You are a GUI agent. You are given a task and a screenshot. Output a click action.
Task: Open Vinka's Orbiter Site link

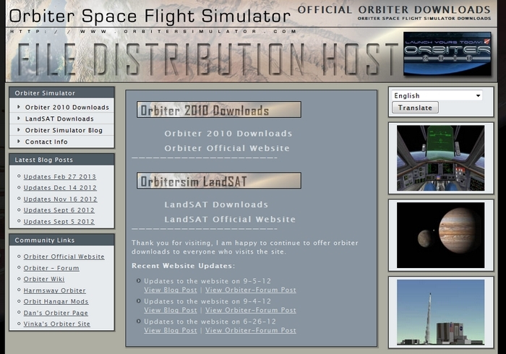57,324
